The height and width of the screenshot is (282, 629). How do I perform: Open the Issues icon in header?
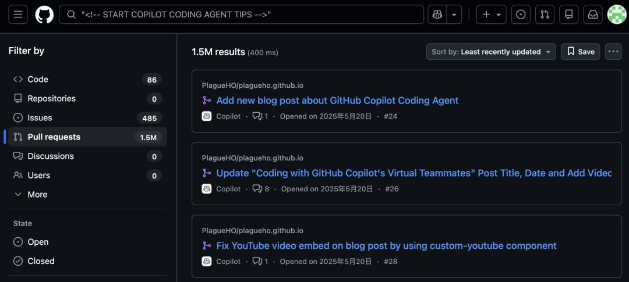[521, 15]
